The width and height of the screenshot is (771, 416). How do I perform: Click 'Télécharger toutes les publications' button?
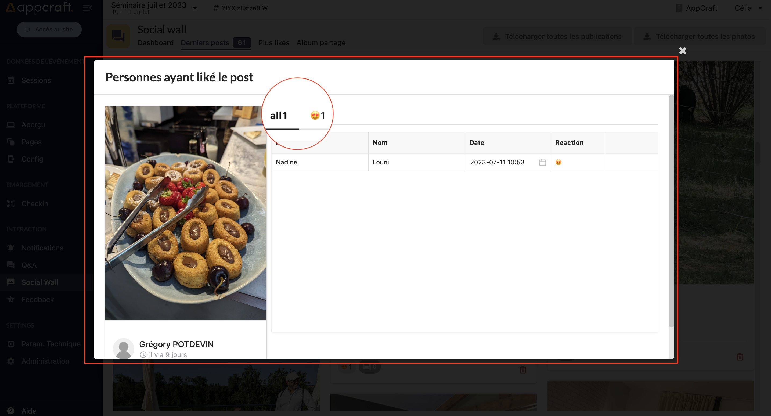(x=557, y=37)
